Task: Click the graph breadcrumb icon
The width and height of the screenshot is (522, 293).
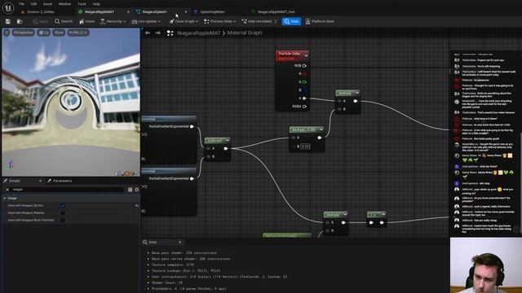Action: (x=170, y=33)
